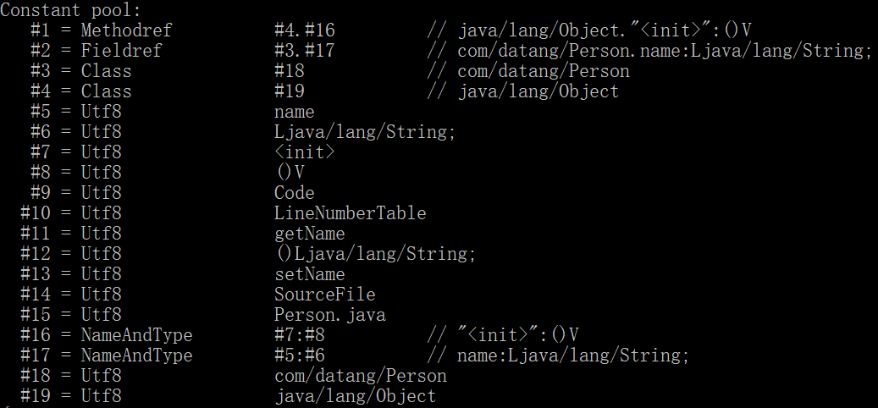The image size is (878, 408).
Task: Select the getName entry at #11
Action: (x=310, y=233)
